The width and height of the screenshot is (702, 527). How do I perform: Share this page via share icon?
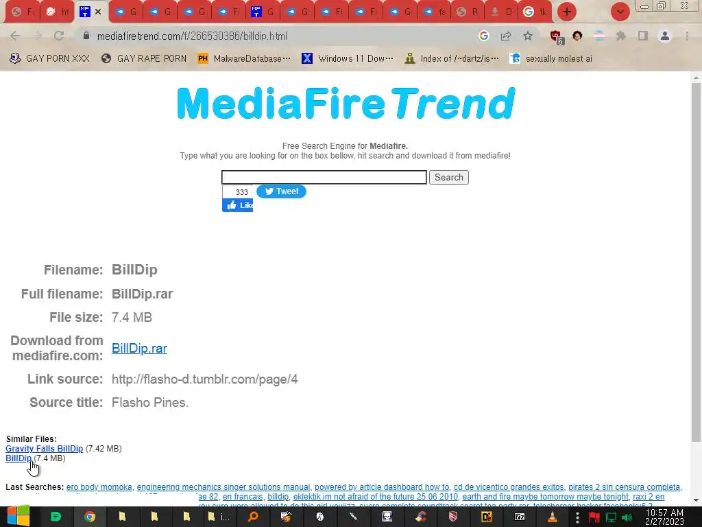506,36
